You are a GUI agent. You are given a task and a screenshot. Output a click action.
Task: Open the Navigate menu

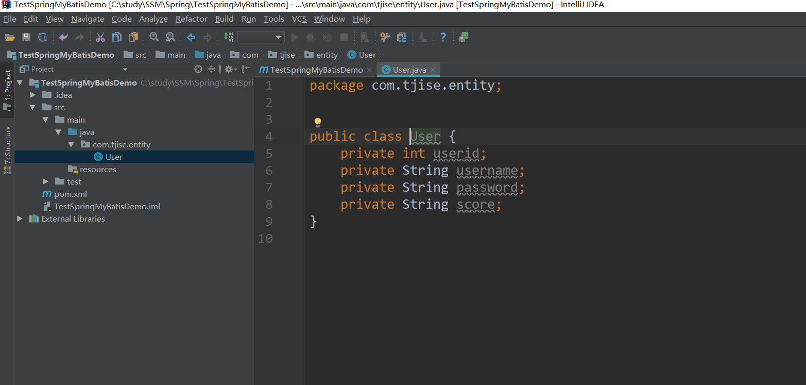[88, 19]
